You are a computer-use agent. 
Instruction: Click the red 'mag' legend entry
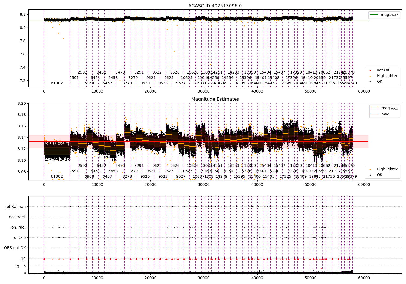[x=380, y=114]
